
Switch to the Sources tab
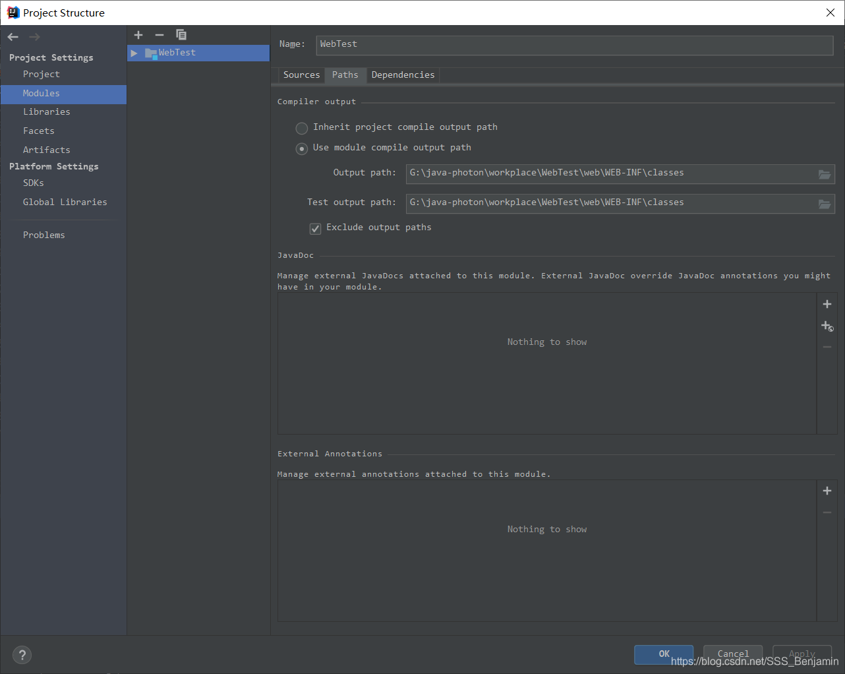[301, 75]
